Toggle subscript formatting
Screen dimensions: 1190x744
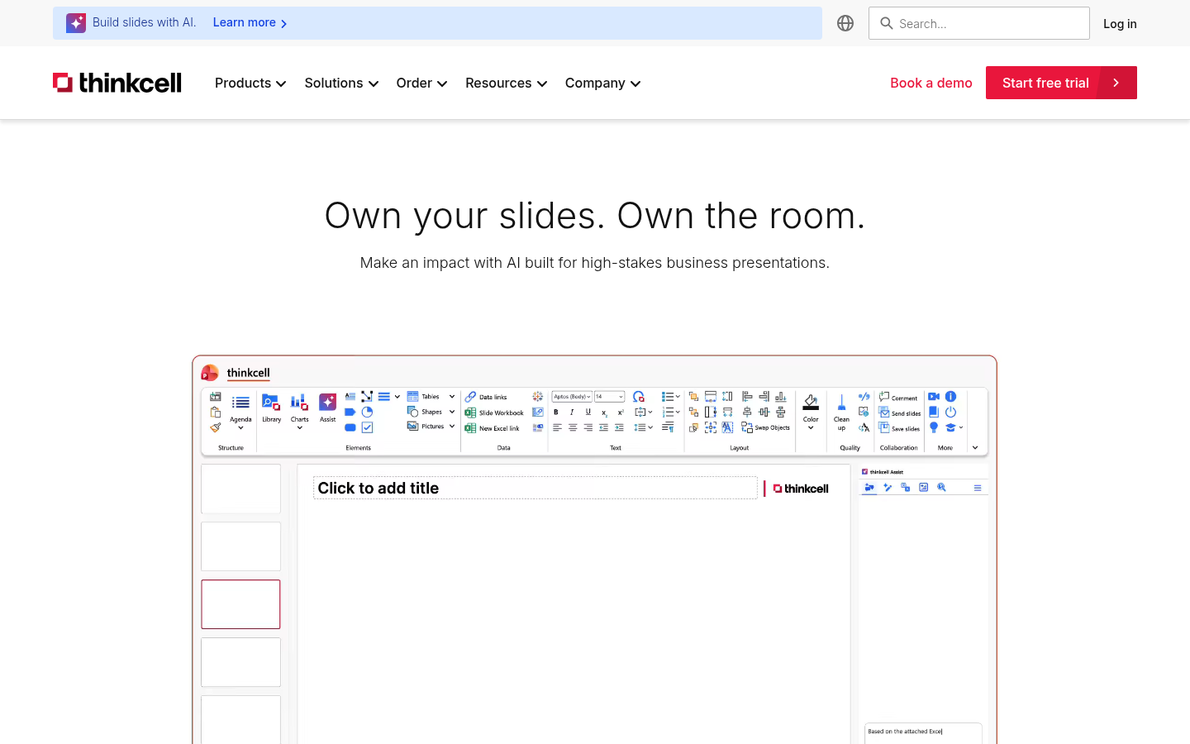(604, 413)
